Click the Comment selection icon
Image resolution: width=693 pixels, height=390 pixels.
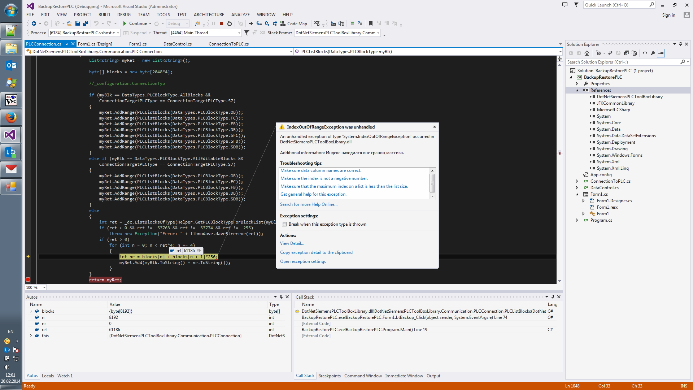352,23
